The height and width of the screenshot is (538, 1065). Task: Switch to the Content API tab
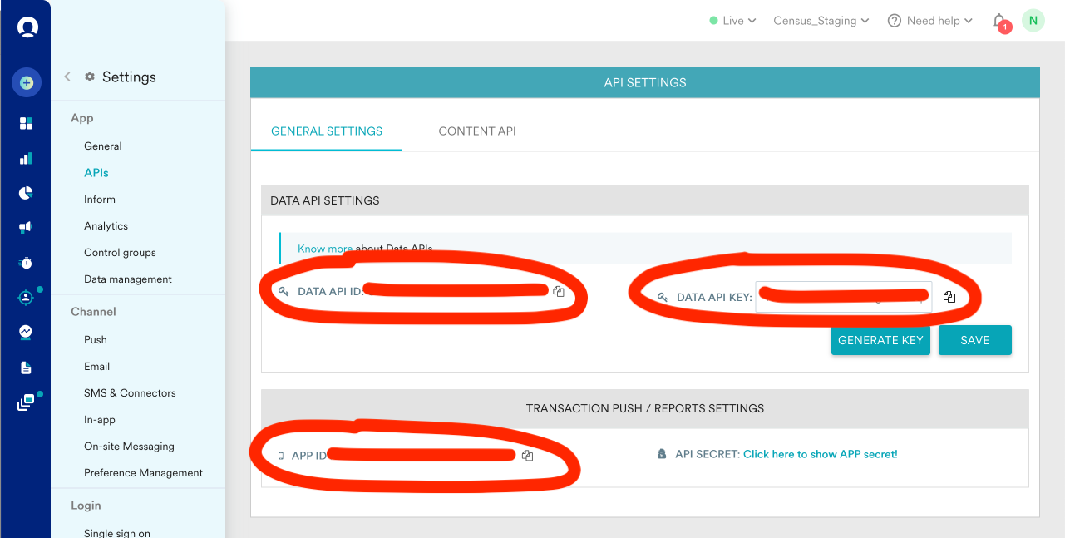pyautogui.click(x=477, y=131)
